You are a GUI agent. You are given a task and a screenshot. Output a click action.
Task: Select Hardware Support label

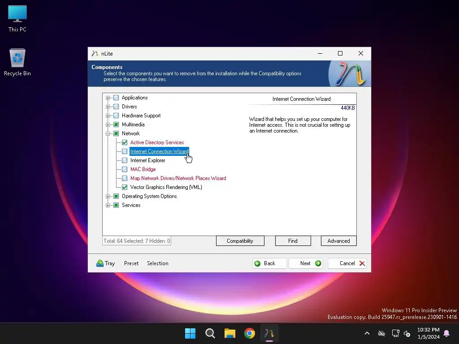141,116
